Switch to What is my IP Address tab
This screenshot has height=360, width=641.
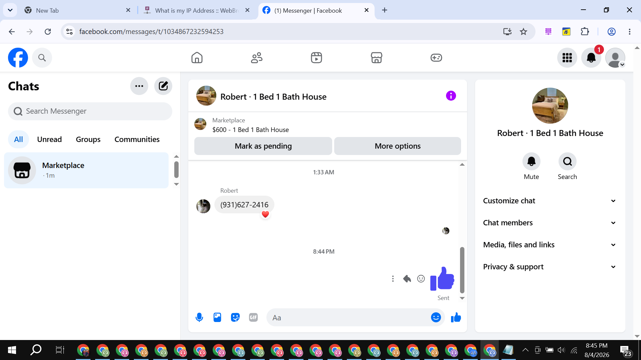pyautogui.click(x=197, y=10)
